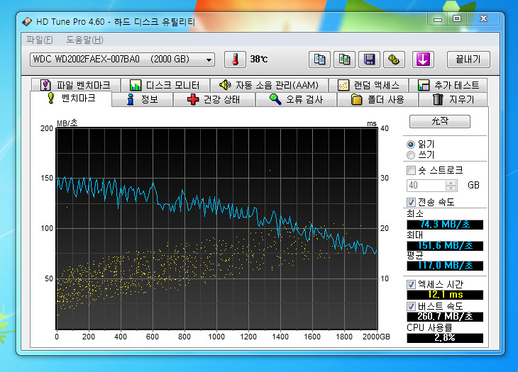Click the short stroke GB value field
The width and height of the screenshot is (518, 372).
(426, 186)
